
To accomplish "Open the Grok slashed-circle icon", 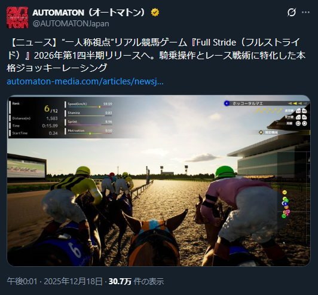I will pos(292,13).
